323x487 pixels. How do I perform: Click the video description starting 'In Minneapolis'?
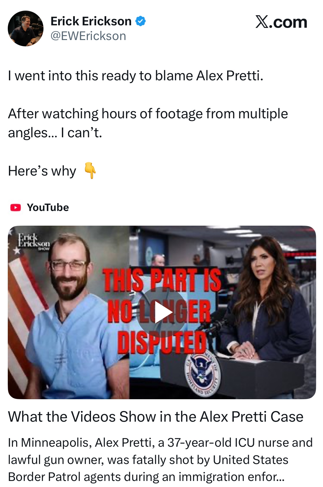pos(160,459)
